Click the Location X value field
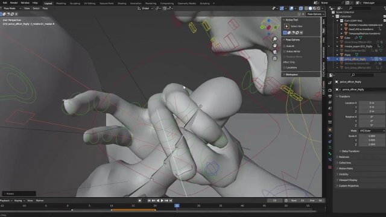Screen dimensions: 386x217 point(372,103)
